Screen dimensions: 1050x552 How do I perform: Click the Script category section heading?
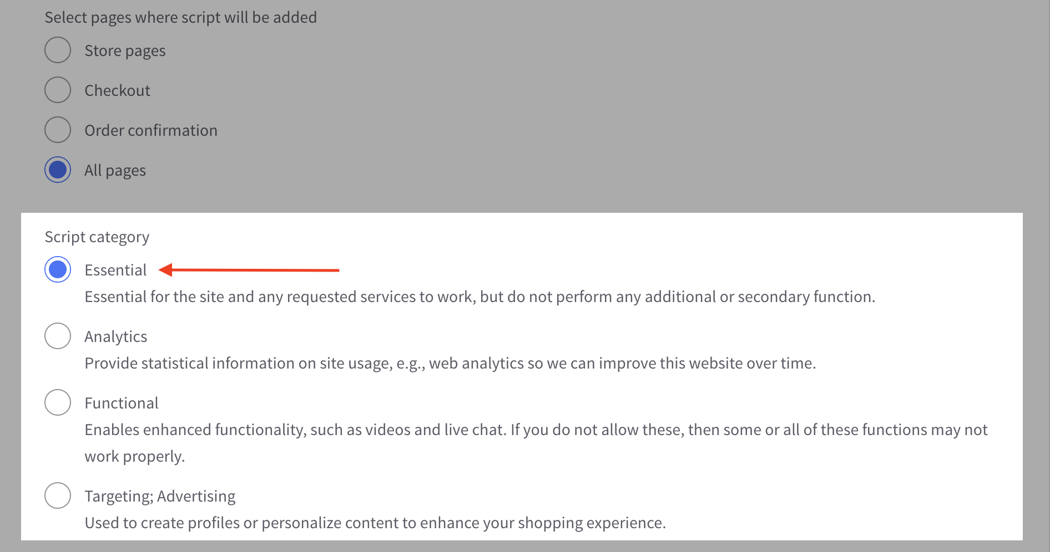tap(97, 237)
